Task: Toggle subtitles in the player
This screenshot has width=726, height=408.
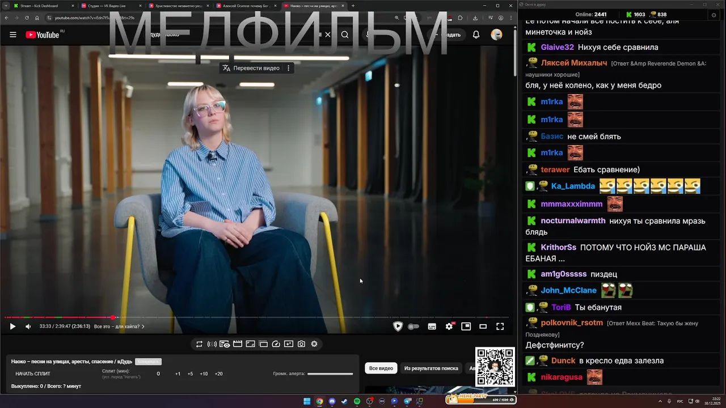Action: pos(432,326)
